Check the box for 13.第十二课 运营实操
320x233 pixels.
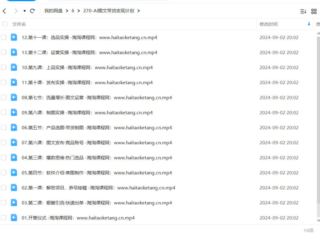4,52
